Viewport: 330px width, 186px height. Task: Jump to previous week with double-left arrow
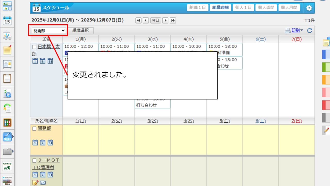pyautogui.click(x=138, y=20)
